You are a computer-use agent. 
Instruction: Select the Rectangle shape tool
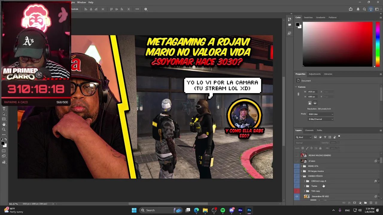4,119
